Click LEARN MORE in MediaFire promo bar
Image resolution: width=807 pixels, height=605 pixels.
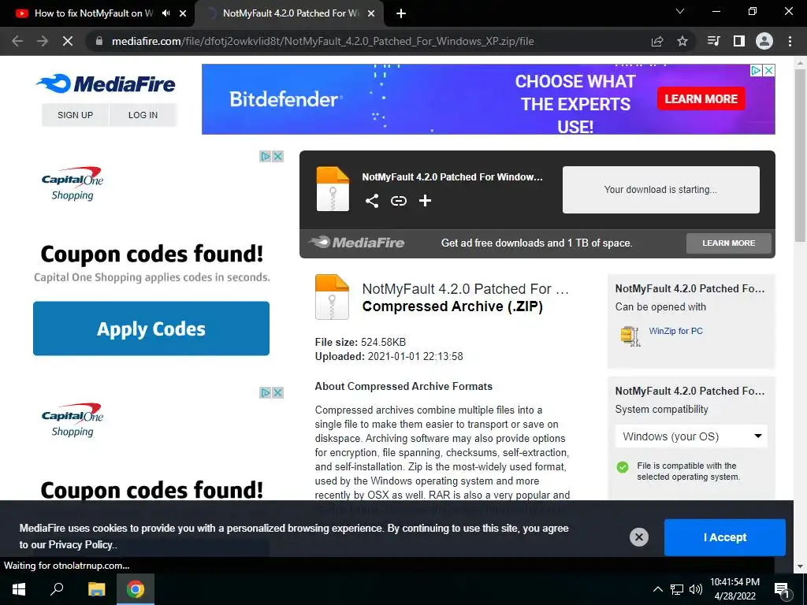729,243
